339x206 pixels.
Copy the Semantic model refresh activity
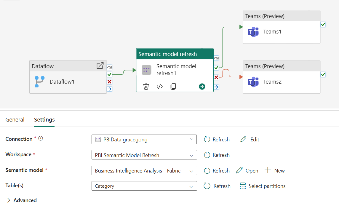click(173, 87)
